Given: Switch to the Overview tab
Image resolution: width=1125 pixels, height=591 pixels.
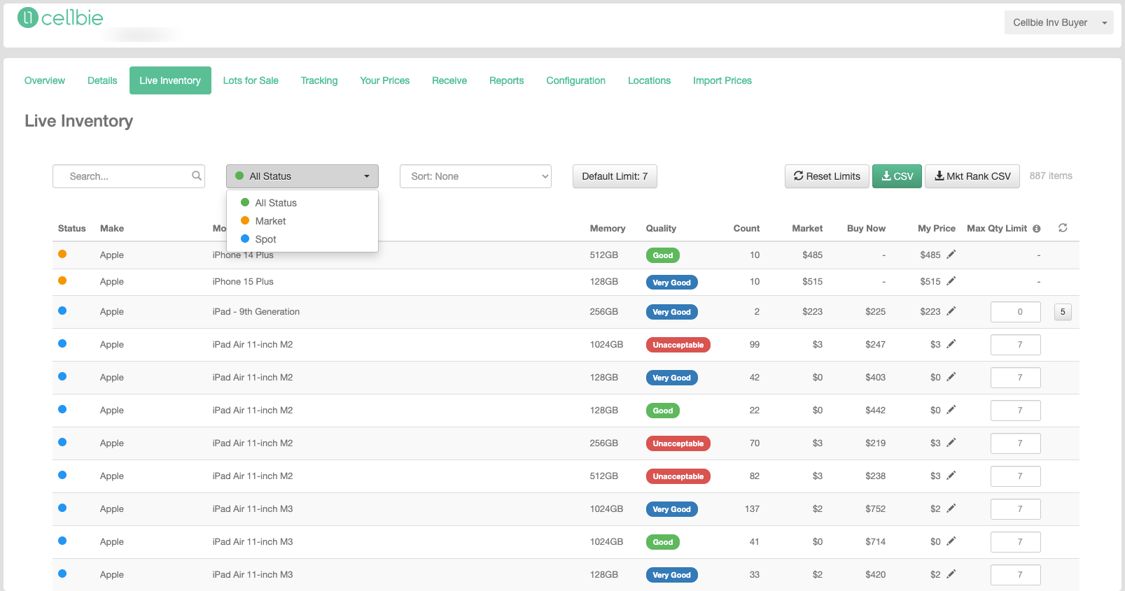Looking at the screenshot, I should point(45,80).
